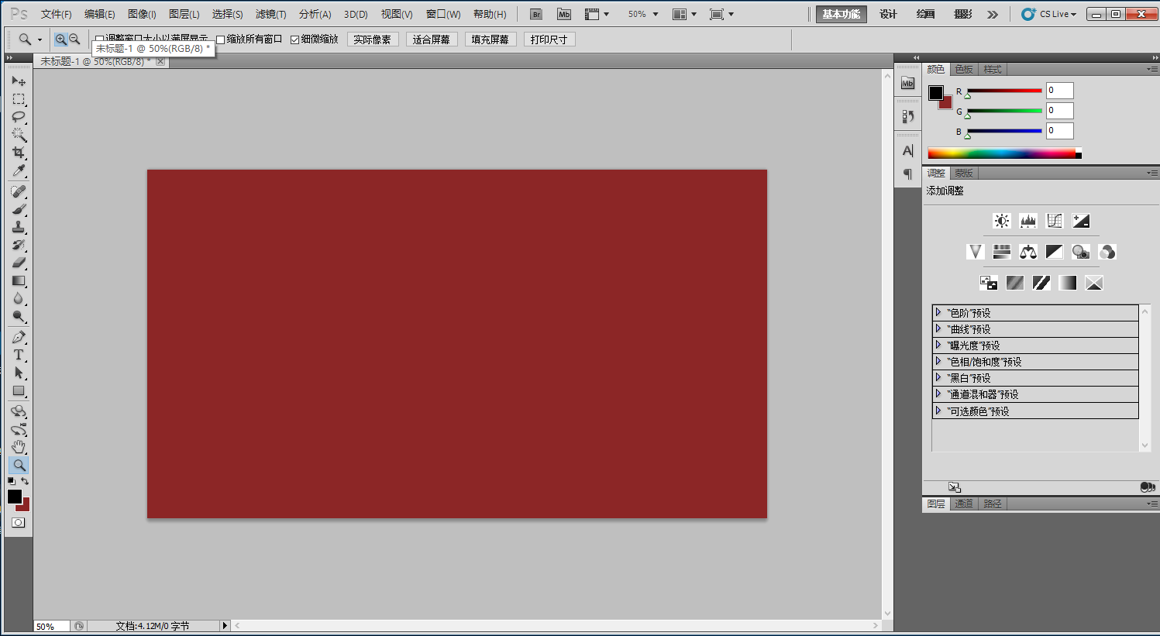Uncheck Scrubby Zoom checkbox

click(x=294, y=40)
